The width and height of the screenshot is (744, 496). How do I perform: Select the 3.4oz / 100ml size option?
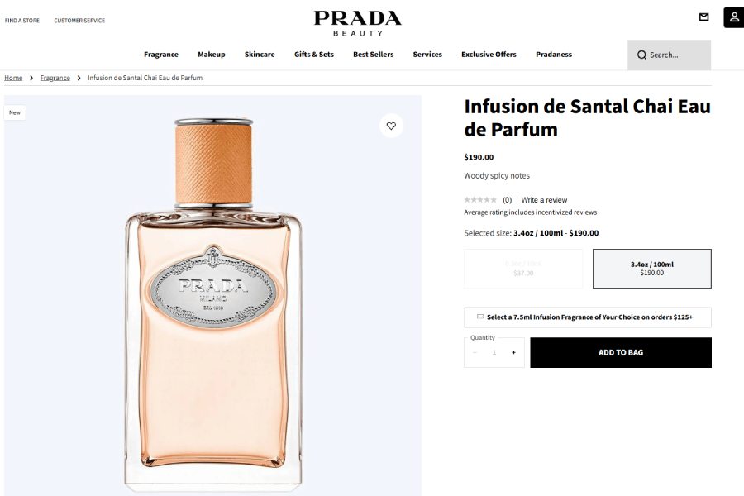click(x=652, y=269)
